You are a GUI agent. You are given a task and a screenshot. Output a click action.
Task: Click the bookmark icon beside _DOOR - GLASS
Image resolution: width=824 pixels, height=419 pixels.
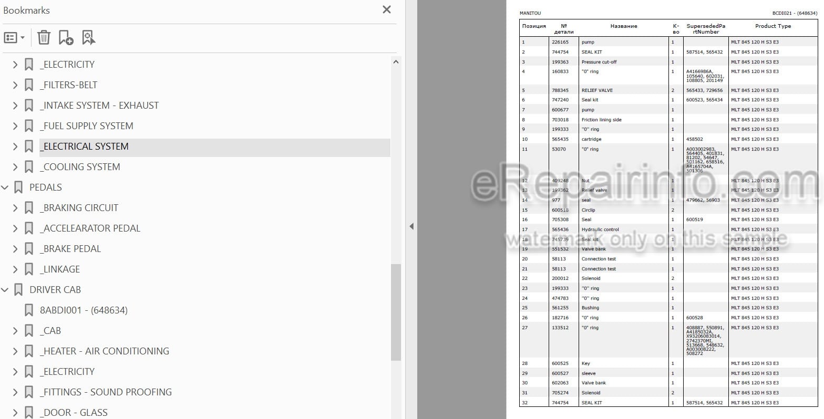(x=29, y=413)
